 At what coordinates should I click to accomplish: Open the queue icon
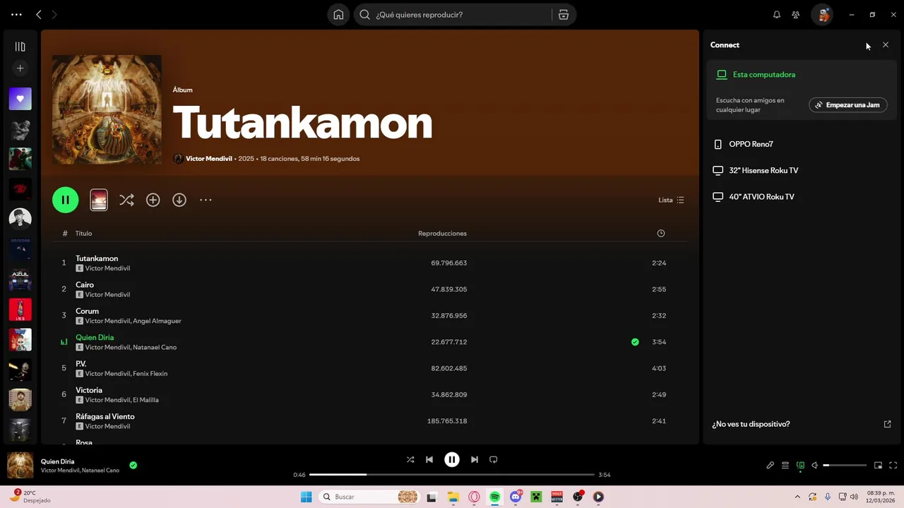pos(785,466)
